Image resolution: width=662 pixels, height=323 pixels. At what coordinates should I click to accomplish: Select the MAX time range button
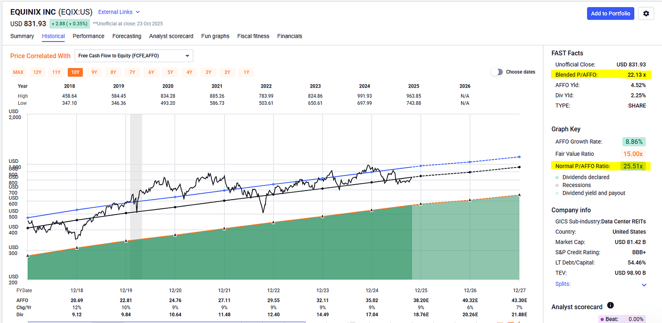(18, 72)
